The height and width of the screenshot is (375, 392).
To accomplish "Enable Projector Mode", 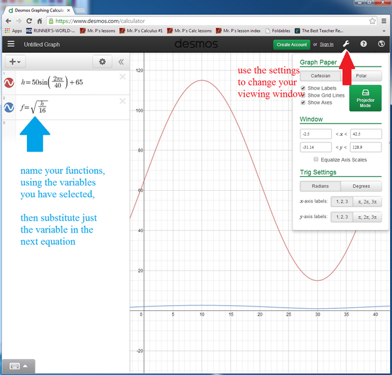I will pyautogui.click(x=365, y=98).
